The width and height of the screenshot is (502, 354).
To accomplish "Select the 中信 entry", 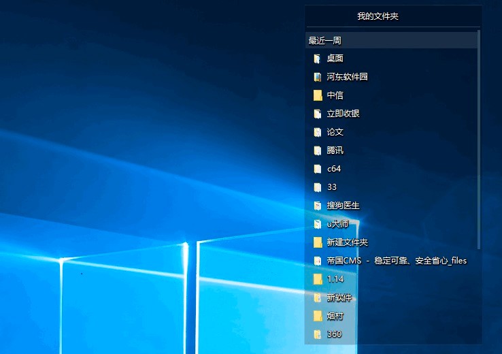I will point(335,95).
